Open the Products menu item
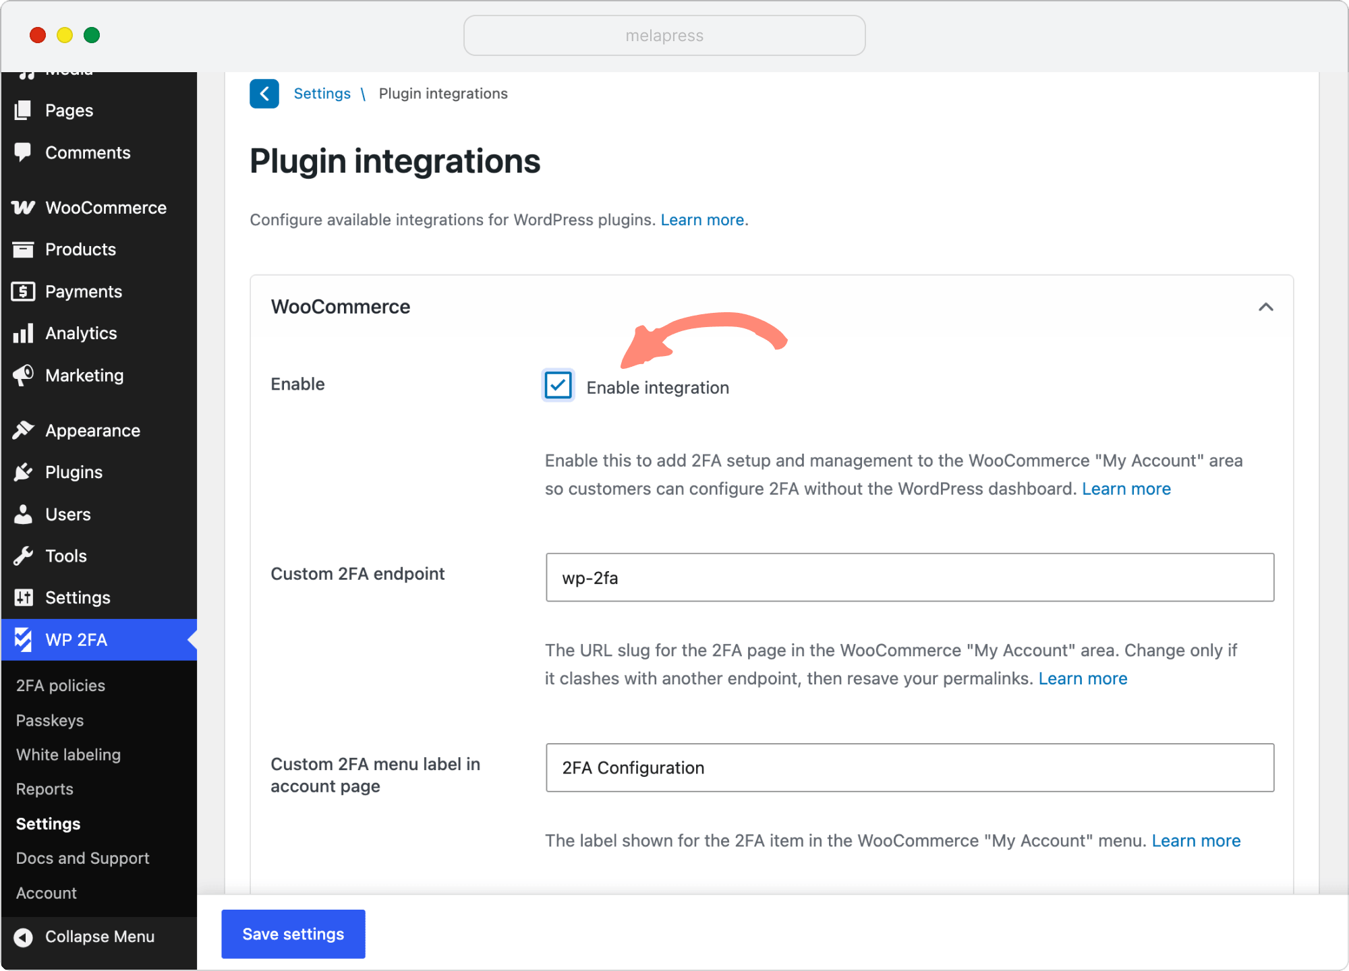 [98, 249]
